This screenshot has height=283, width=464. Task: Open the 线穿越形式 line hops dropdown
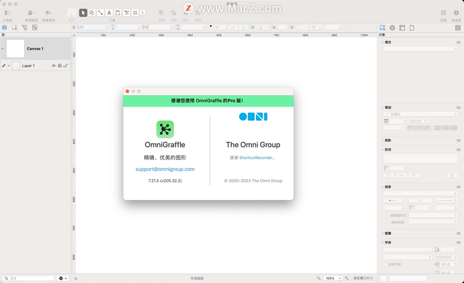point(433,215)
